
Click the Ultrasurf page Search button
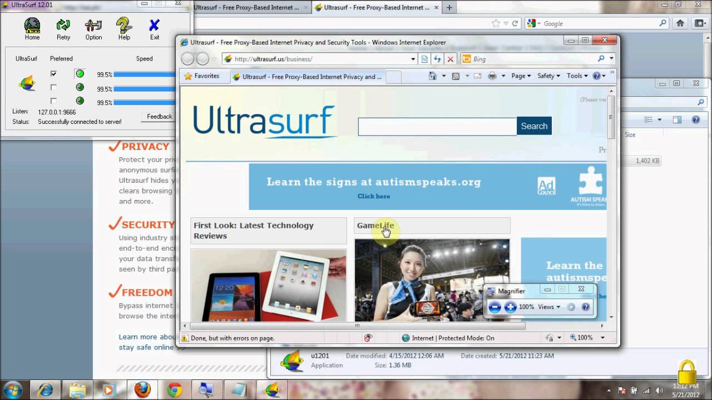(534, 126)
